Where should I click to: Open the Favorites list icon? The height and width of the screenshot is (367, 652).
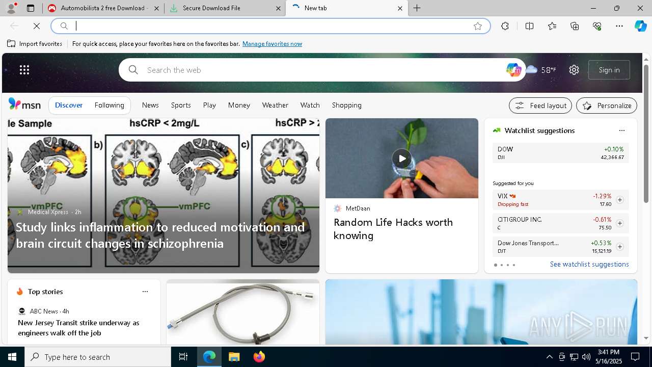552,26
